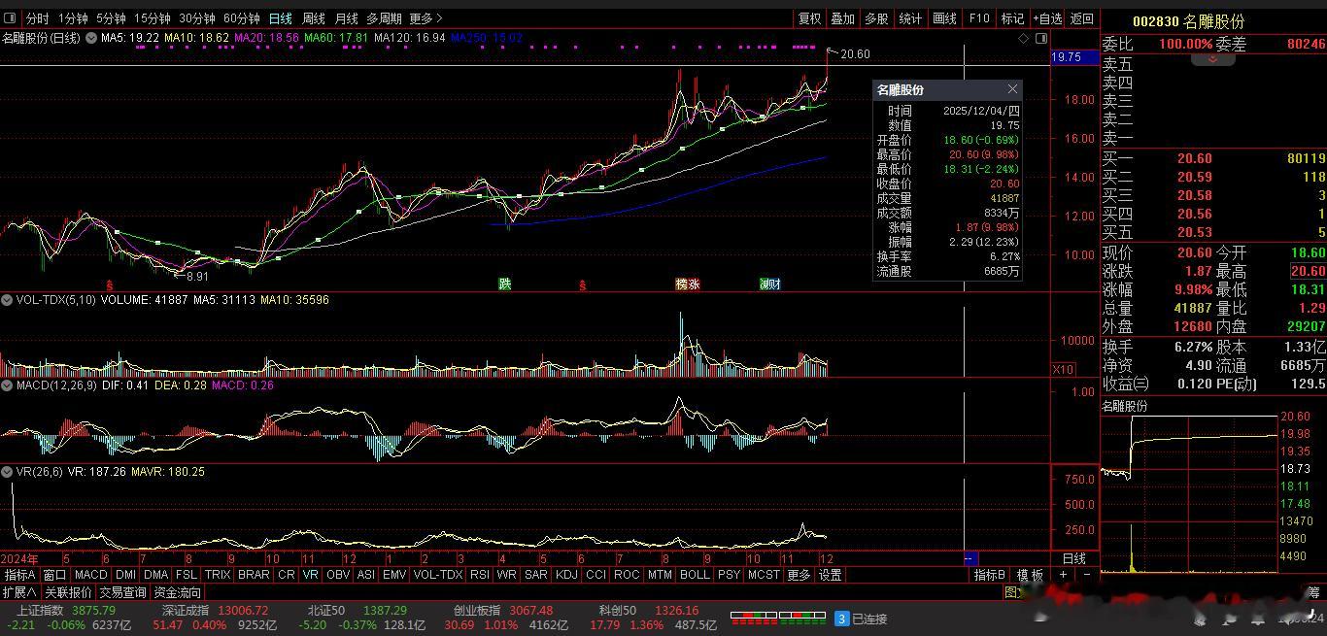Viewport: 1327px width, 636px height.
Task: Add stock with +自选 button
Action: coord(1047,18)
